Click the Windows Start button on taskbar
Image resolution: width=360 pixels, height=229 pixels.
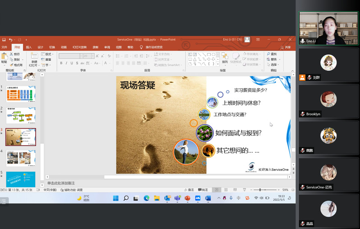point(115,198)
